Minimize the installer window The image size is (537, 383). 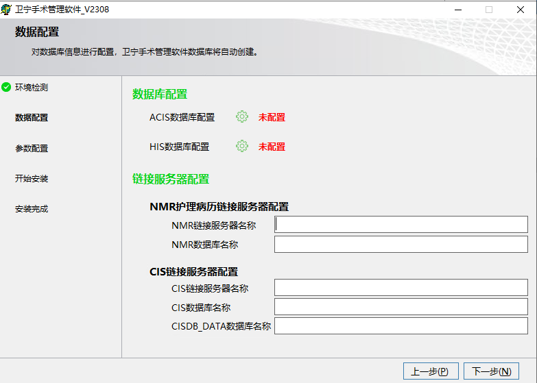[x=458, y=10]
